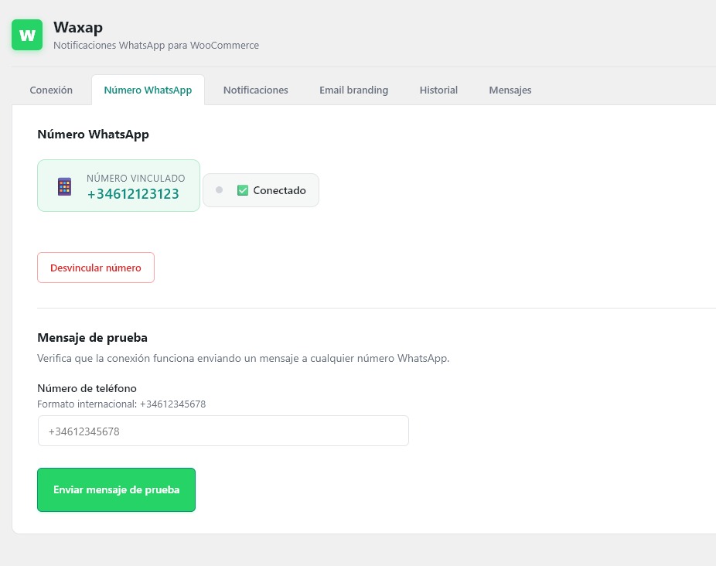The height and width of the screenshot is (566, 716).
Task: Click the green checkmark icon beside Conectado
Action: pyautogui.click(x=243, y=190)
